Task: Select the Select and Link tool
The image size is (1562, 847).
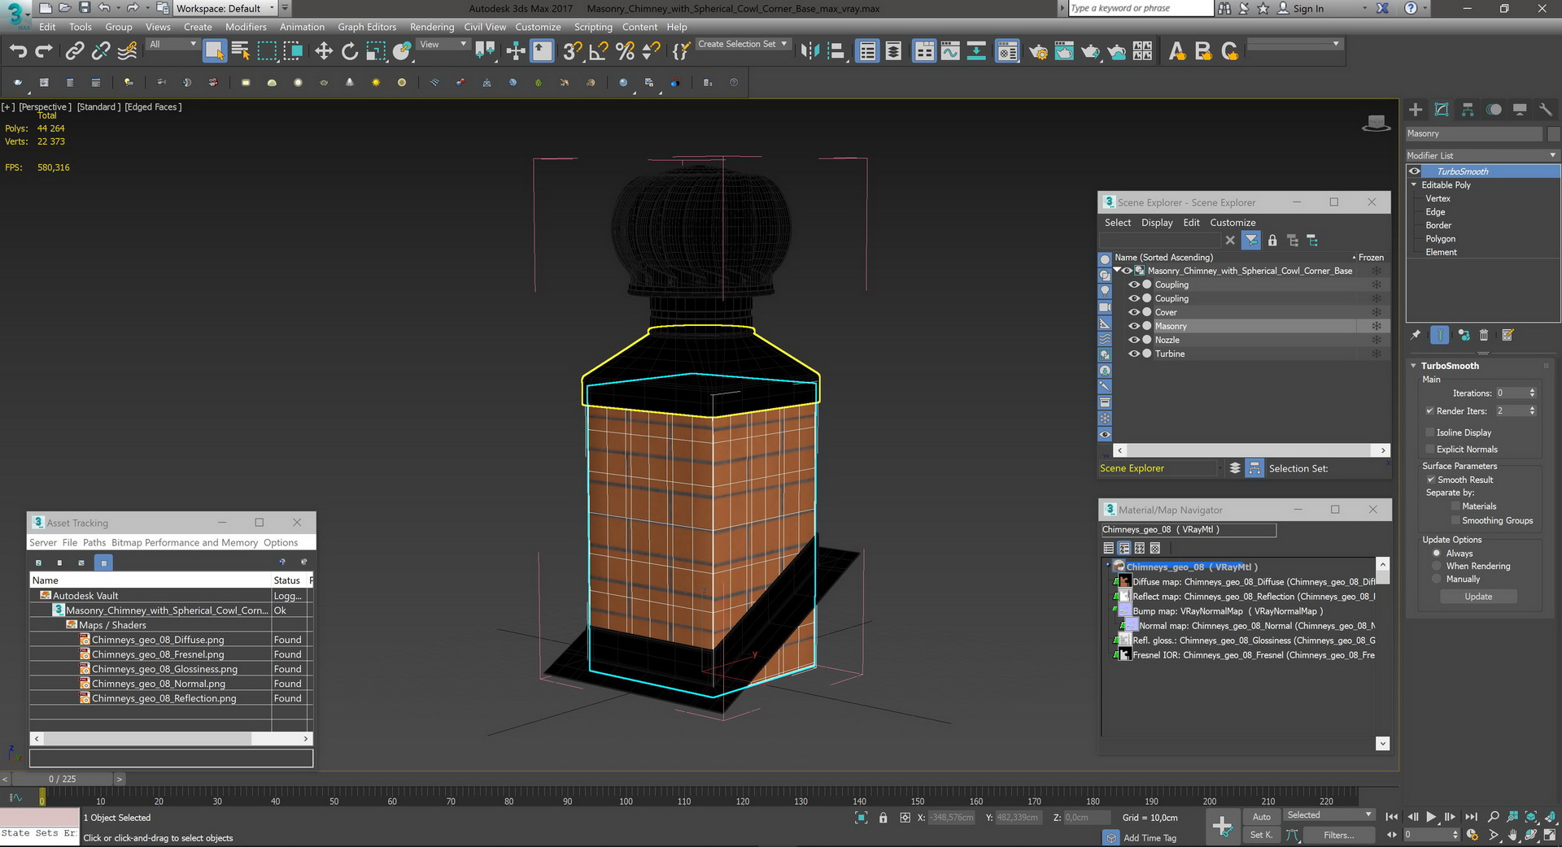Action: (x=75, y=51)
